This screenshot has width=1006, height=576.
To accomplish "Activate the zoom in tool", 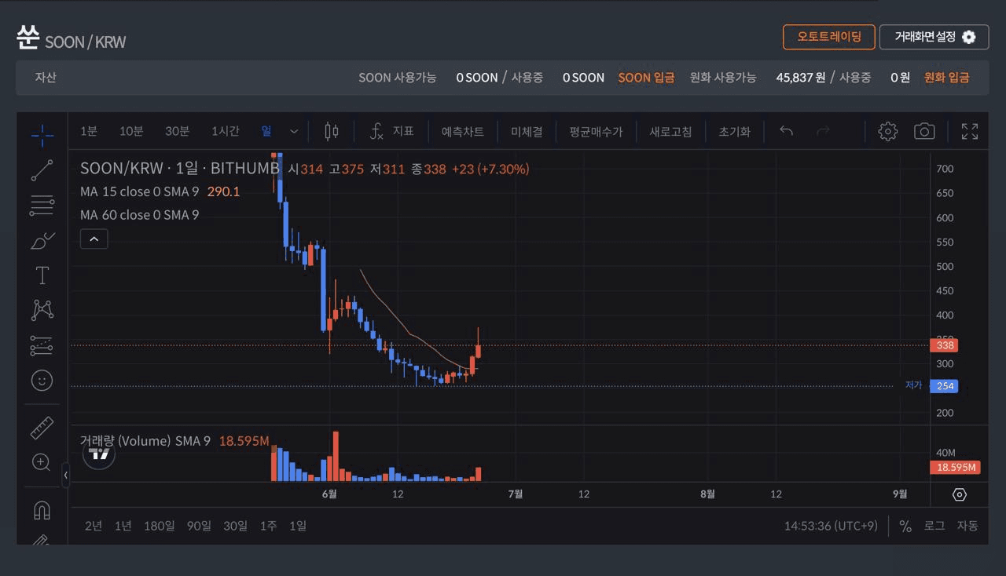I will click(x=42, y=462).
